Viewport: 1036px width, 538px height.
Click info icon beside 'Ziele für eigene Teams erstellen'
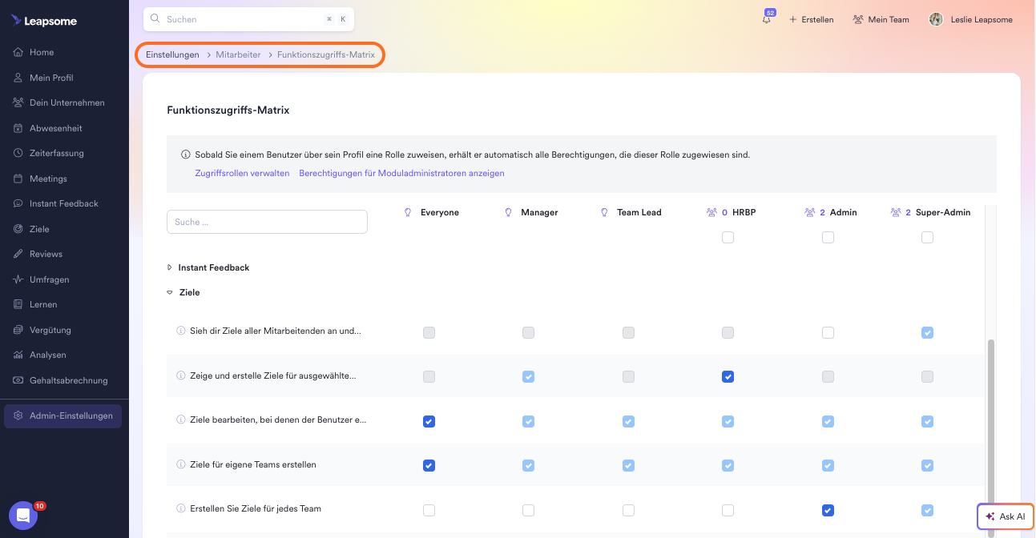coord(180,464)
